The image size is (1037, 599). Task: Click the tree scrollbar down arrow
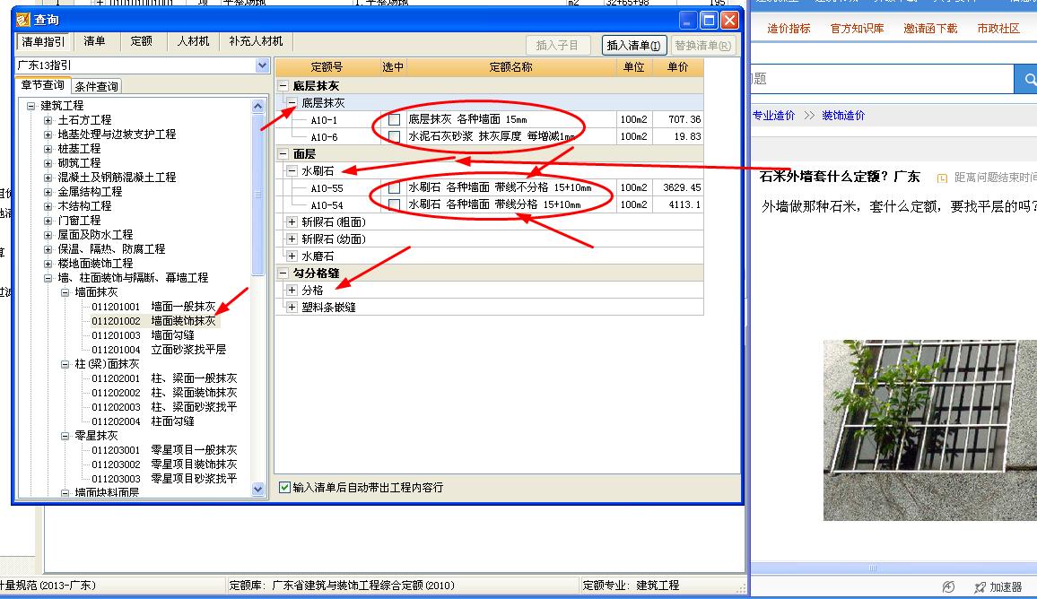(258, 490)
